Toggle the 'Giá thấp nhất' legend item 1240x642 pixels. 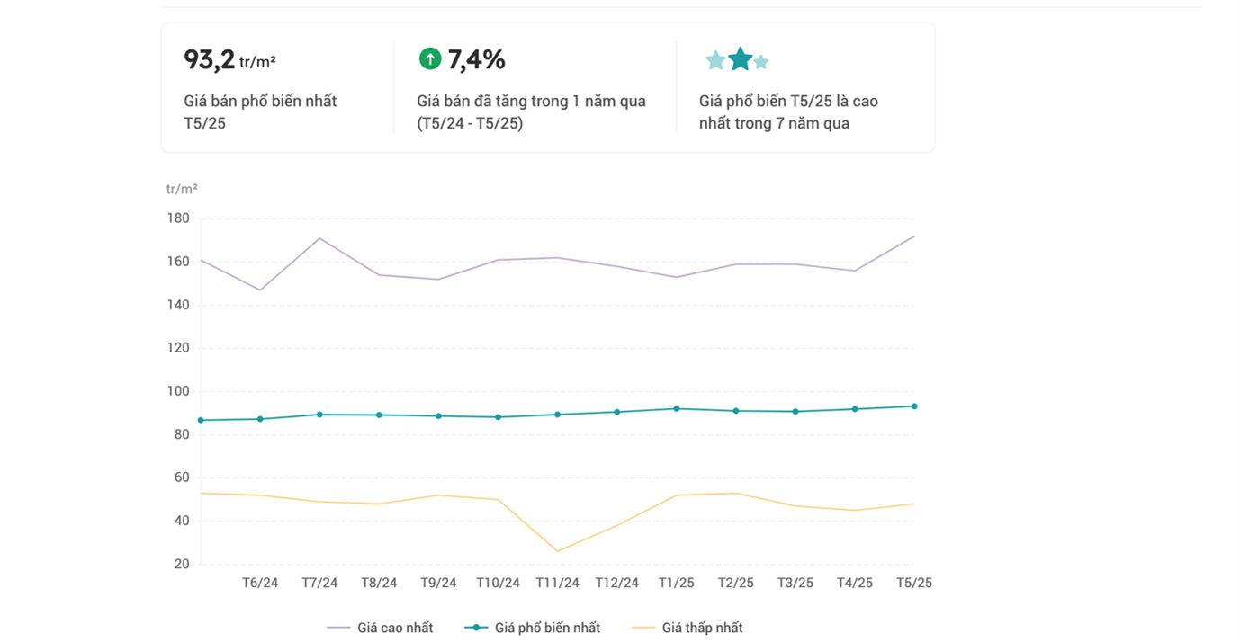coord(687,628)
